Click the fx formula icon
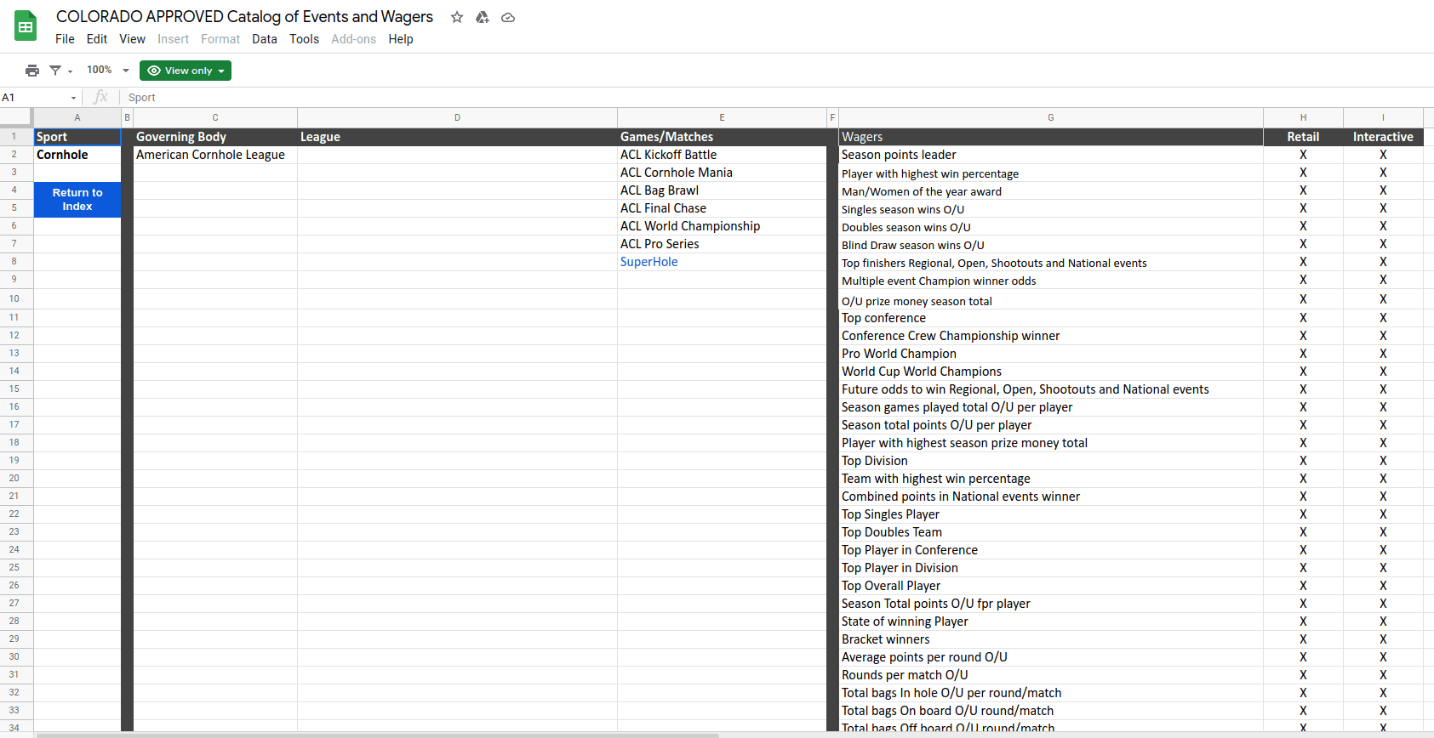 (x=100, y=98)
